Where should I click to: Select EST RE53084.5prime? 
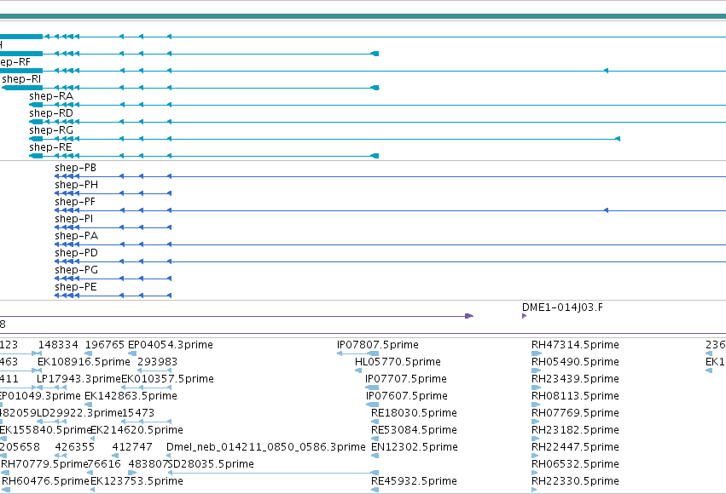click(x=414, y=430)
